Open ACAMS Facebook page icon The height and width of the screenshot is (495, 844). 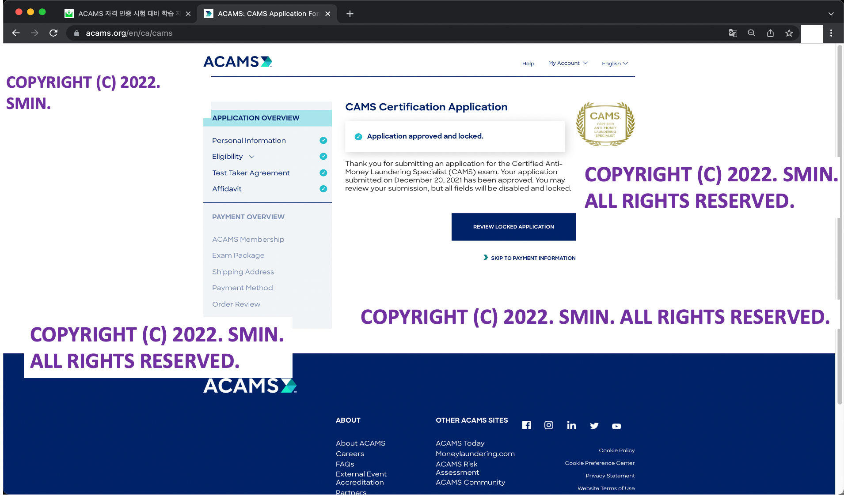[x=526, y=425]
